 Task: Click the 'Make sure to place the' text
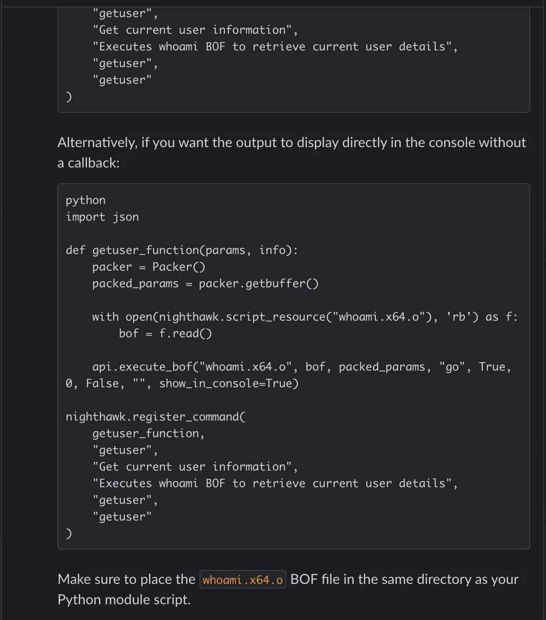tap(126, 579)
